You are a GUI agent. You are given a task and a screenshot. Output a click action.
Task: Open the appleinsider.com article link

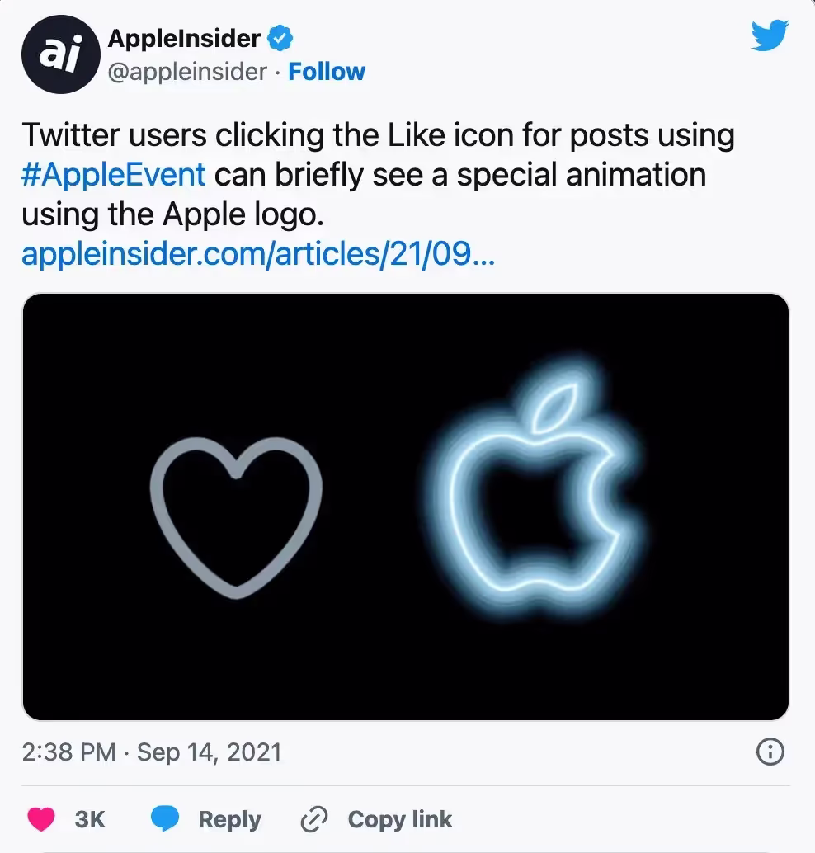coord(257,255)
